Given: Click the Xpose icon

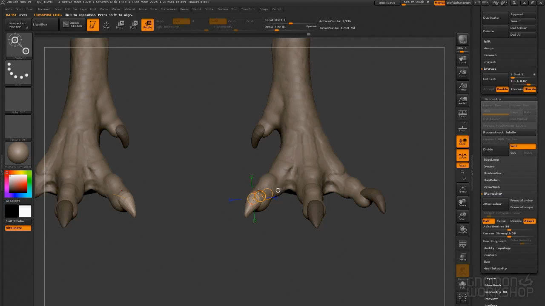Looking at the screenshot, I should click(462, 299).
